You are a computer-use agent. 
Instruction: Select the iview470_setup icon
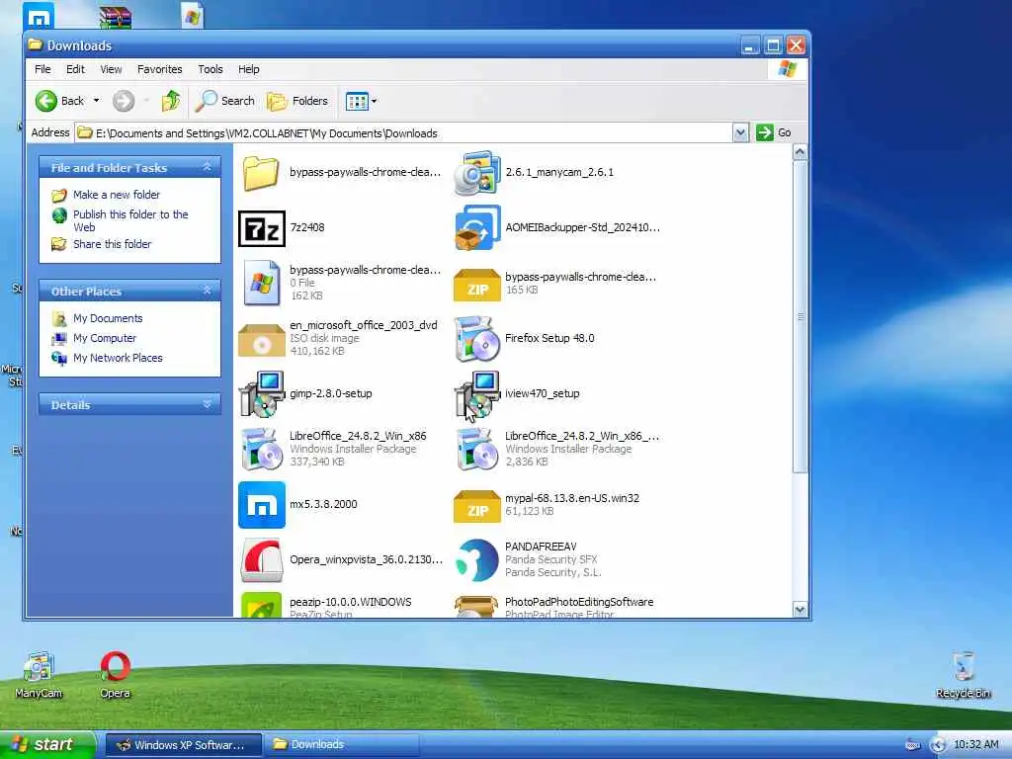pyautogui.click(x=477, y=393)
